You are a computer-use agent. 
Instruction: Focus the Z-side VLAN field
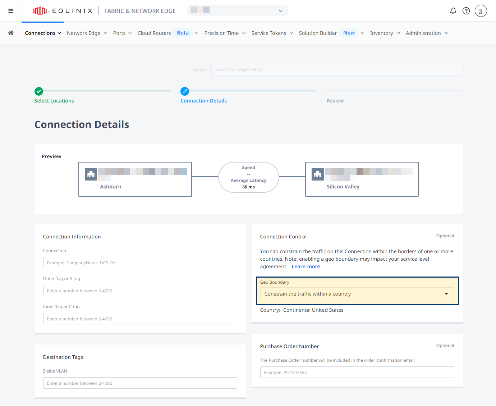[x=140, y=383]
